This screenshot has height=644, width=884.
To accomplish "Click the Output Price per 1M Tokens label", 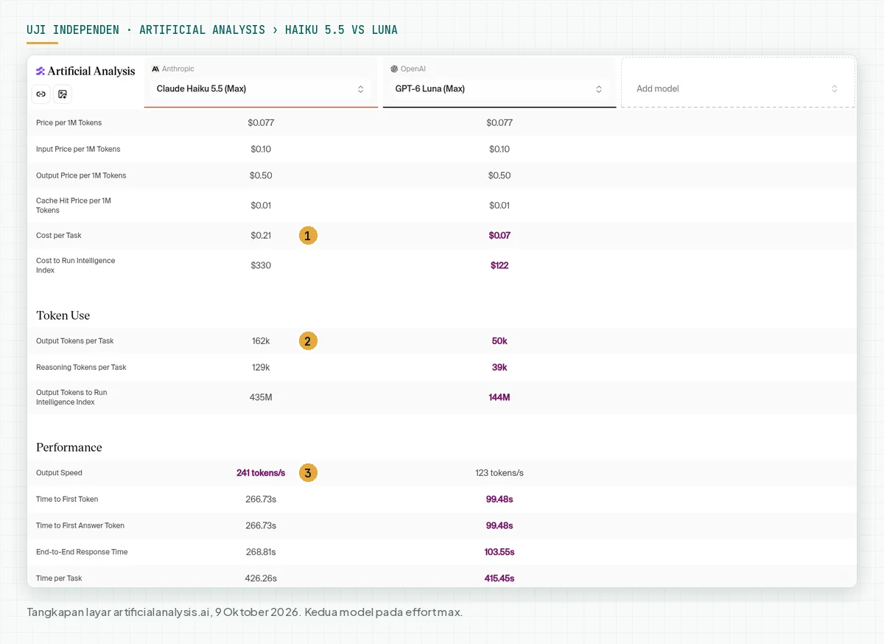I will point(81,176).
